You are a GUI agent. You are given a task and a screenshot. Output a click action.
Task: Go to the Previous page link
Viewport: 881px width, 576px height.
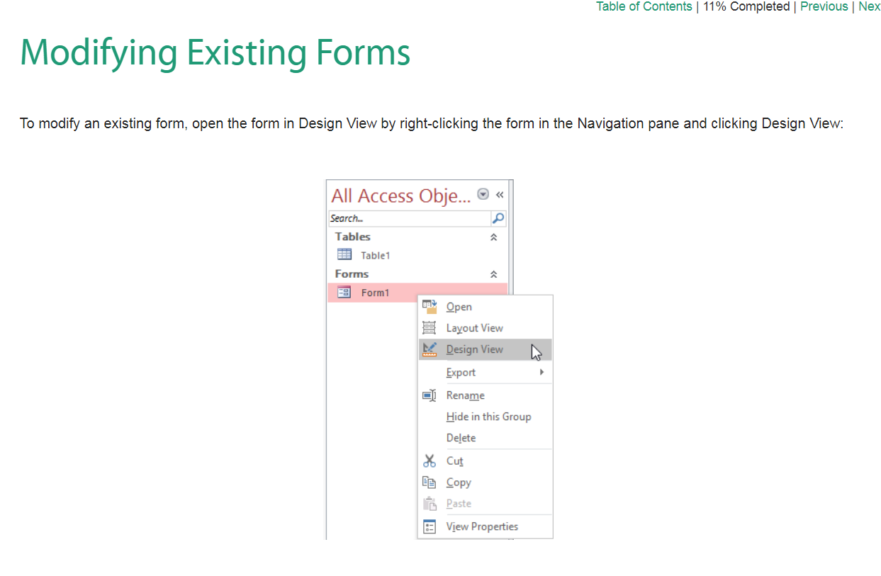pyautogui.click(x=824, y=6)
